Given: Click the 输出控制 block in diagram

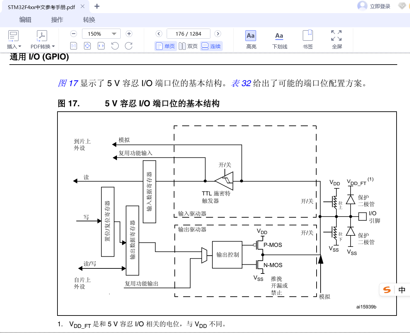Looking at the screenshot, I should click(228, 255).
